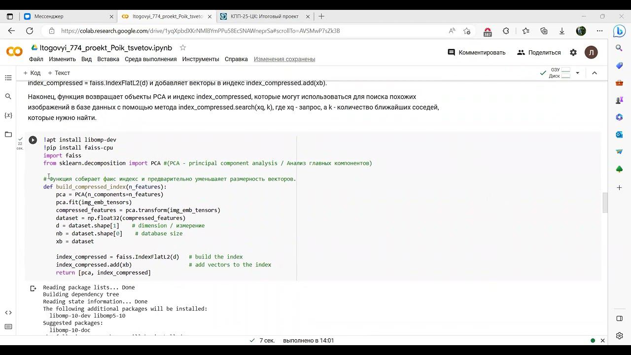Click the Edge profile avatar icon
The width and height of the screenshot is (631, 355).
pos(581,31)
